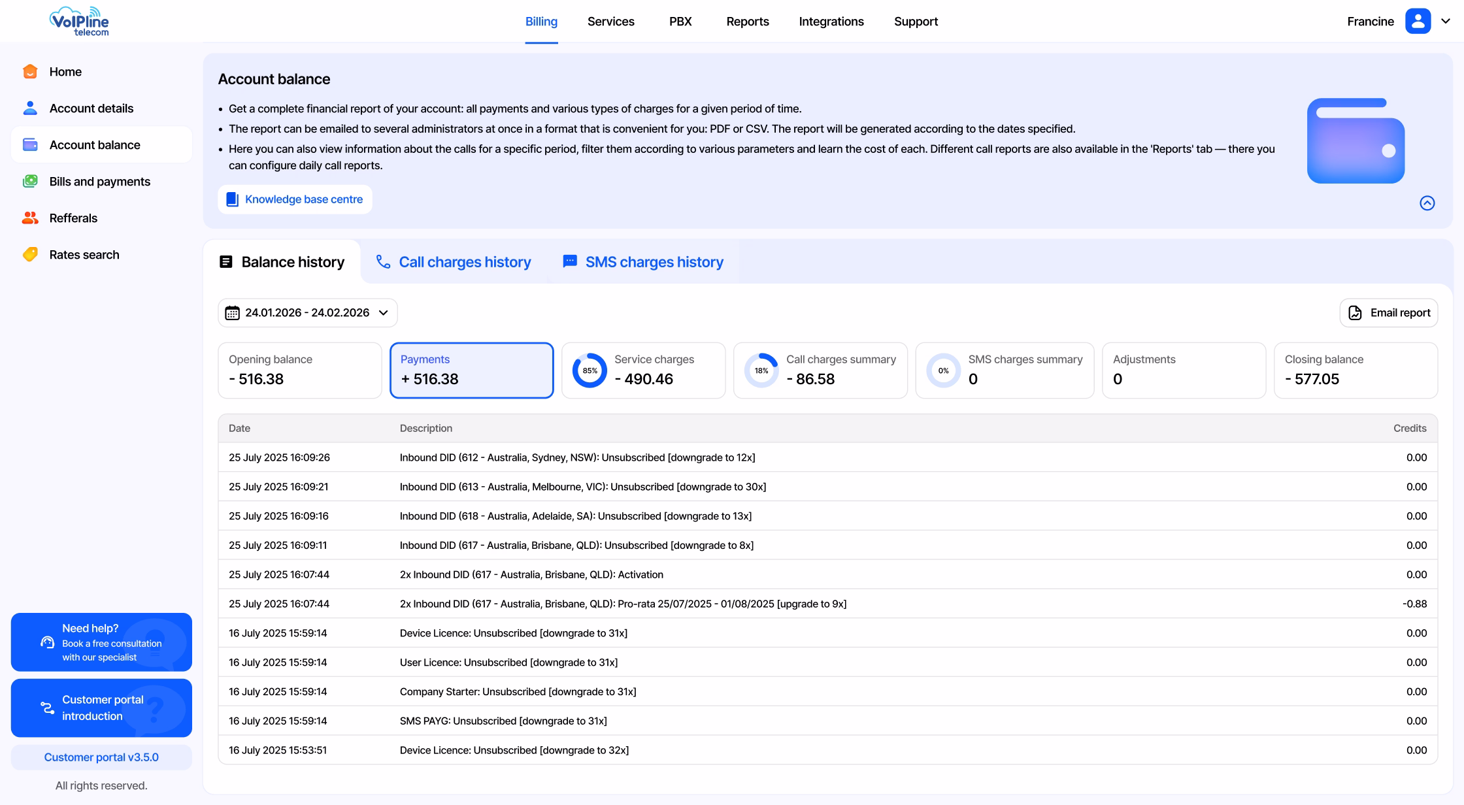Click the Rates search tag icon
The width and height of the screenshot is (1464, 805).
[30, 254]
